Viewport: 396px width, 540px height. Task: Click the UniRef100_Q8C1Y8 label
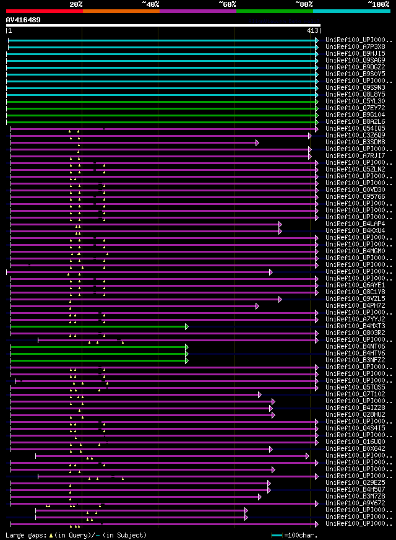pyautogui.click(x=355, y=292)
